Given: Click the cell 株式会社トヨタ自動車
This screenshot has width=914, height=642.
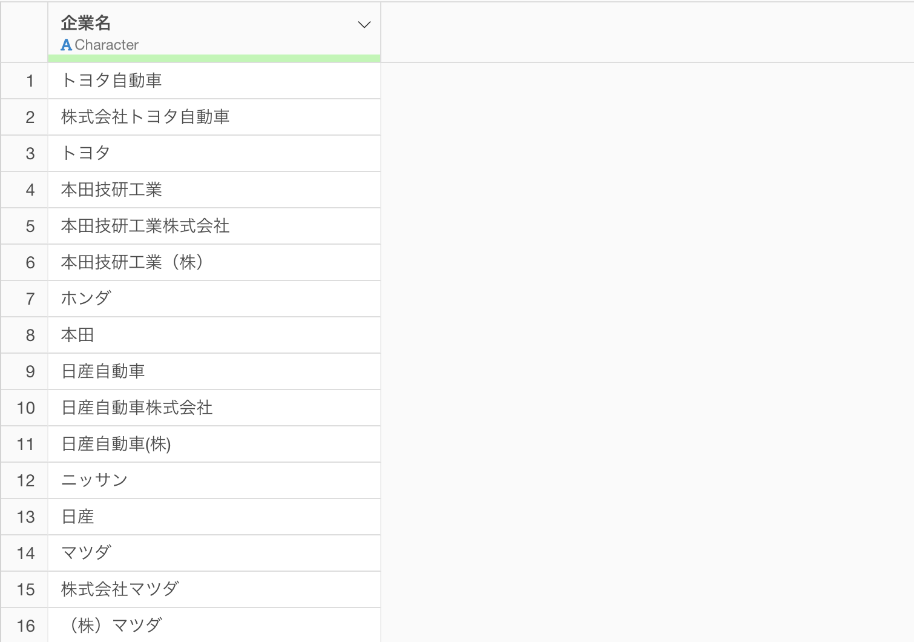Looking at the screenshot, I should (x=145, y=117).
